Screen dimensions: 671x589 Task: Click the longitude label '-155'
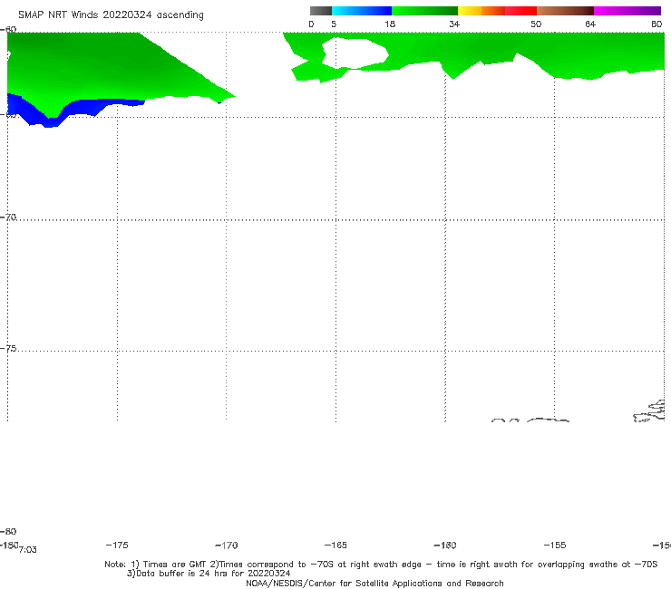point(555,546)
